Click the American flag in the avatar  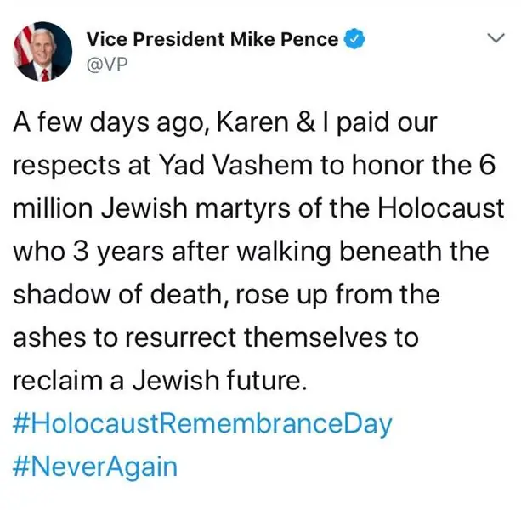[23, 36]
